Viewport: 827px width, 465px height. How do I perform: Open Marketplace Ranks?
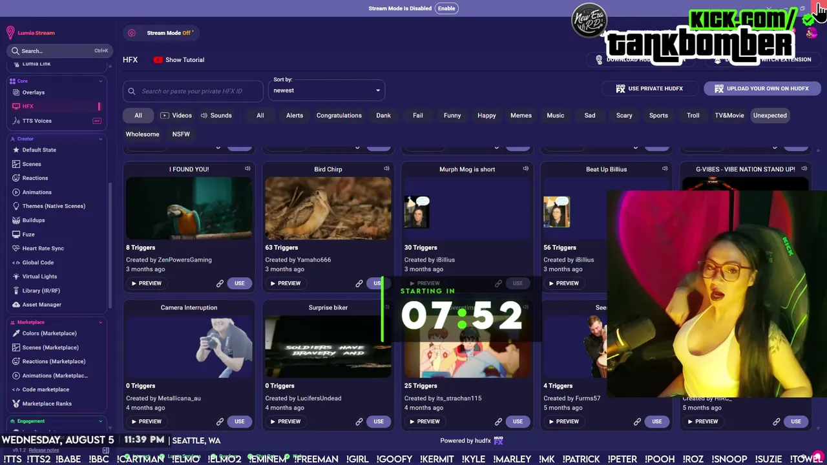[x=47, y=404]
